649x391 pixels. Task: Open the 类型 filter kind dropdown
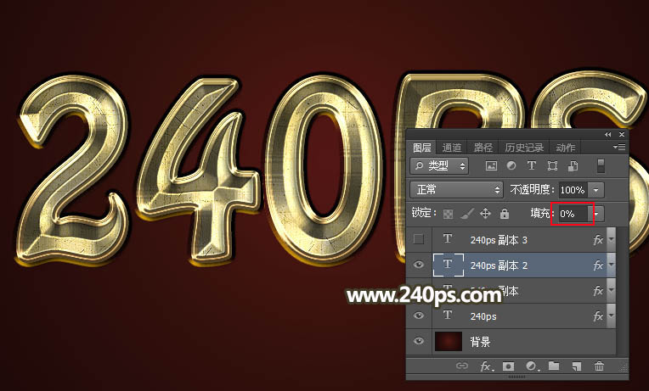point(439,166)
